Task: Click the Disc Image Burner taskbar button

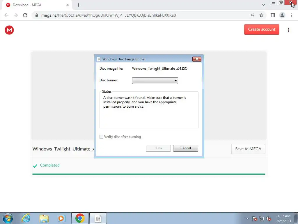Action: 98,218
